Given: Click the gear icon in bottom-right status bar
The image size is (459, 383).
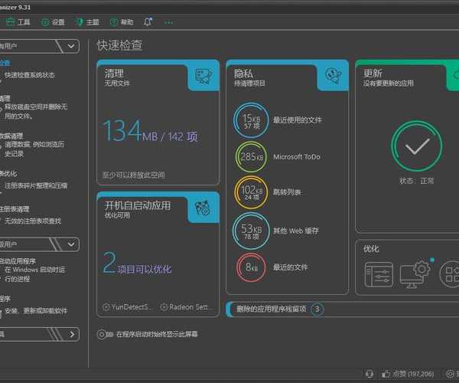Looking at the screenshot, I should pos(451,374).
